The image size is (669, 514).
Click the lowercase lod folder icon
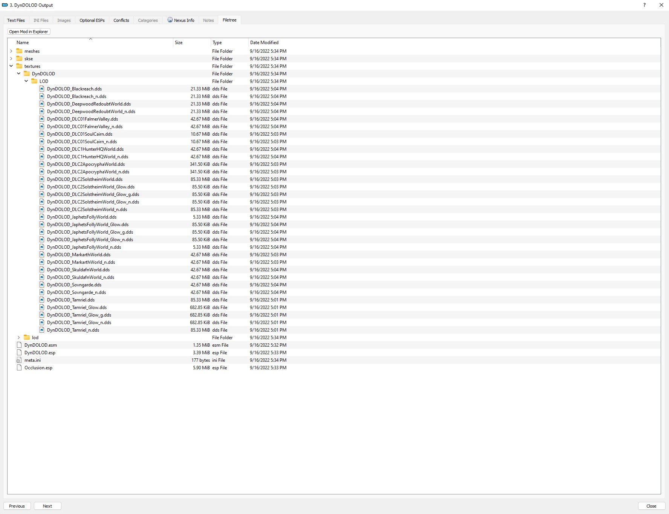point(27,337)
